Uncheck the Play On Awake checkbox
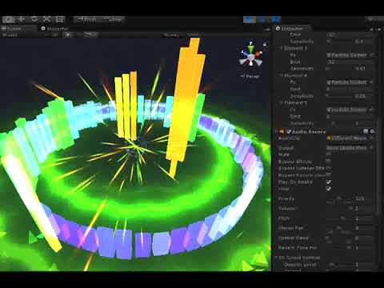The width and height of the screenshot is (384, 288). [329, 182]
